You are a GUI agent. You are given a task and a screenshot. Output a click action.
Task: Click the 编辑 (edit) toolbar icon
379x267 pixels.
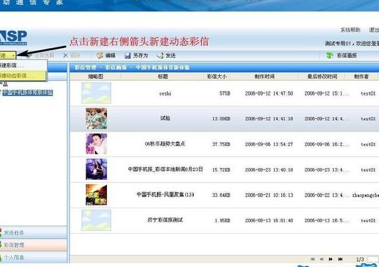click(100, 55)
